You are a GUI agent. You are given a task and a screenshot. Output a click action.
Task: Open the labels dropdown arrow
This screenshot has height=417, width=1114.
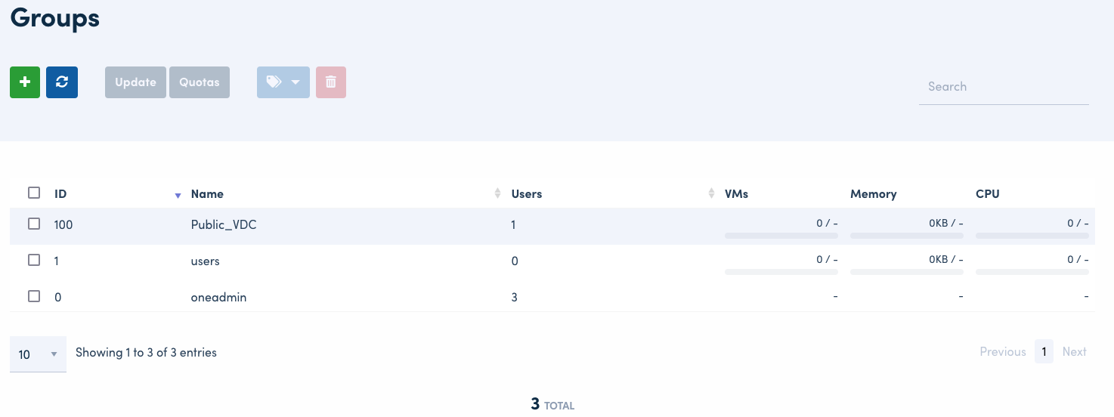(296, 82)
